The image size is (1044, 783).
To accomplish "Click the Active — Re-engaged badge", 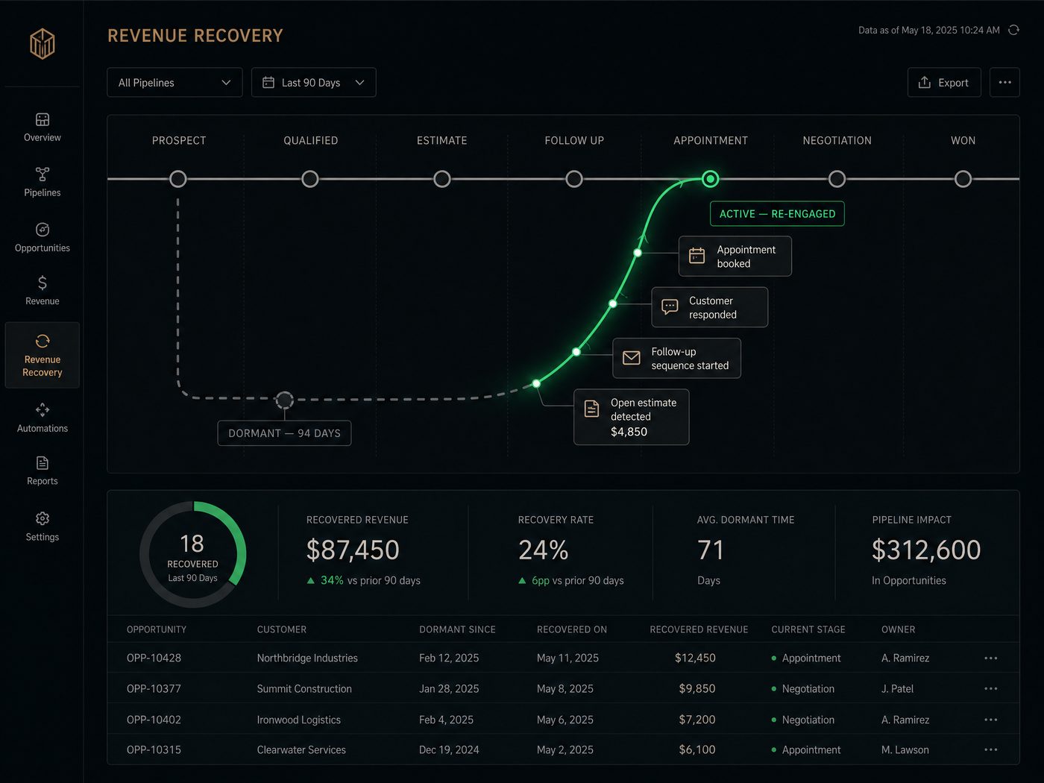I will pyautogui.click(x=777, y=214).
